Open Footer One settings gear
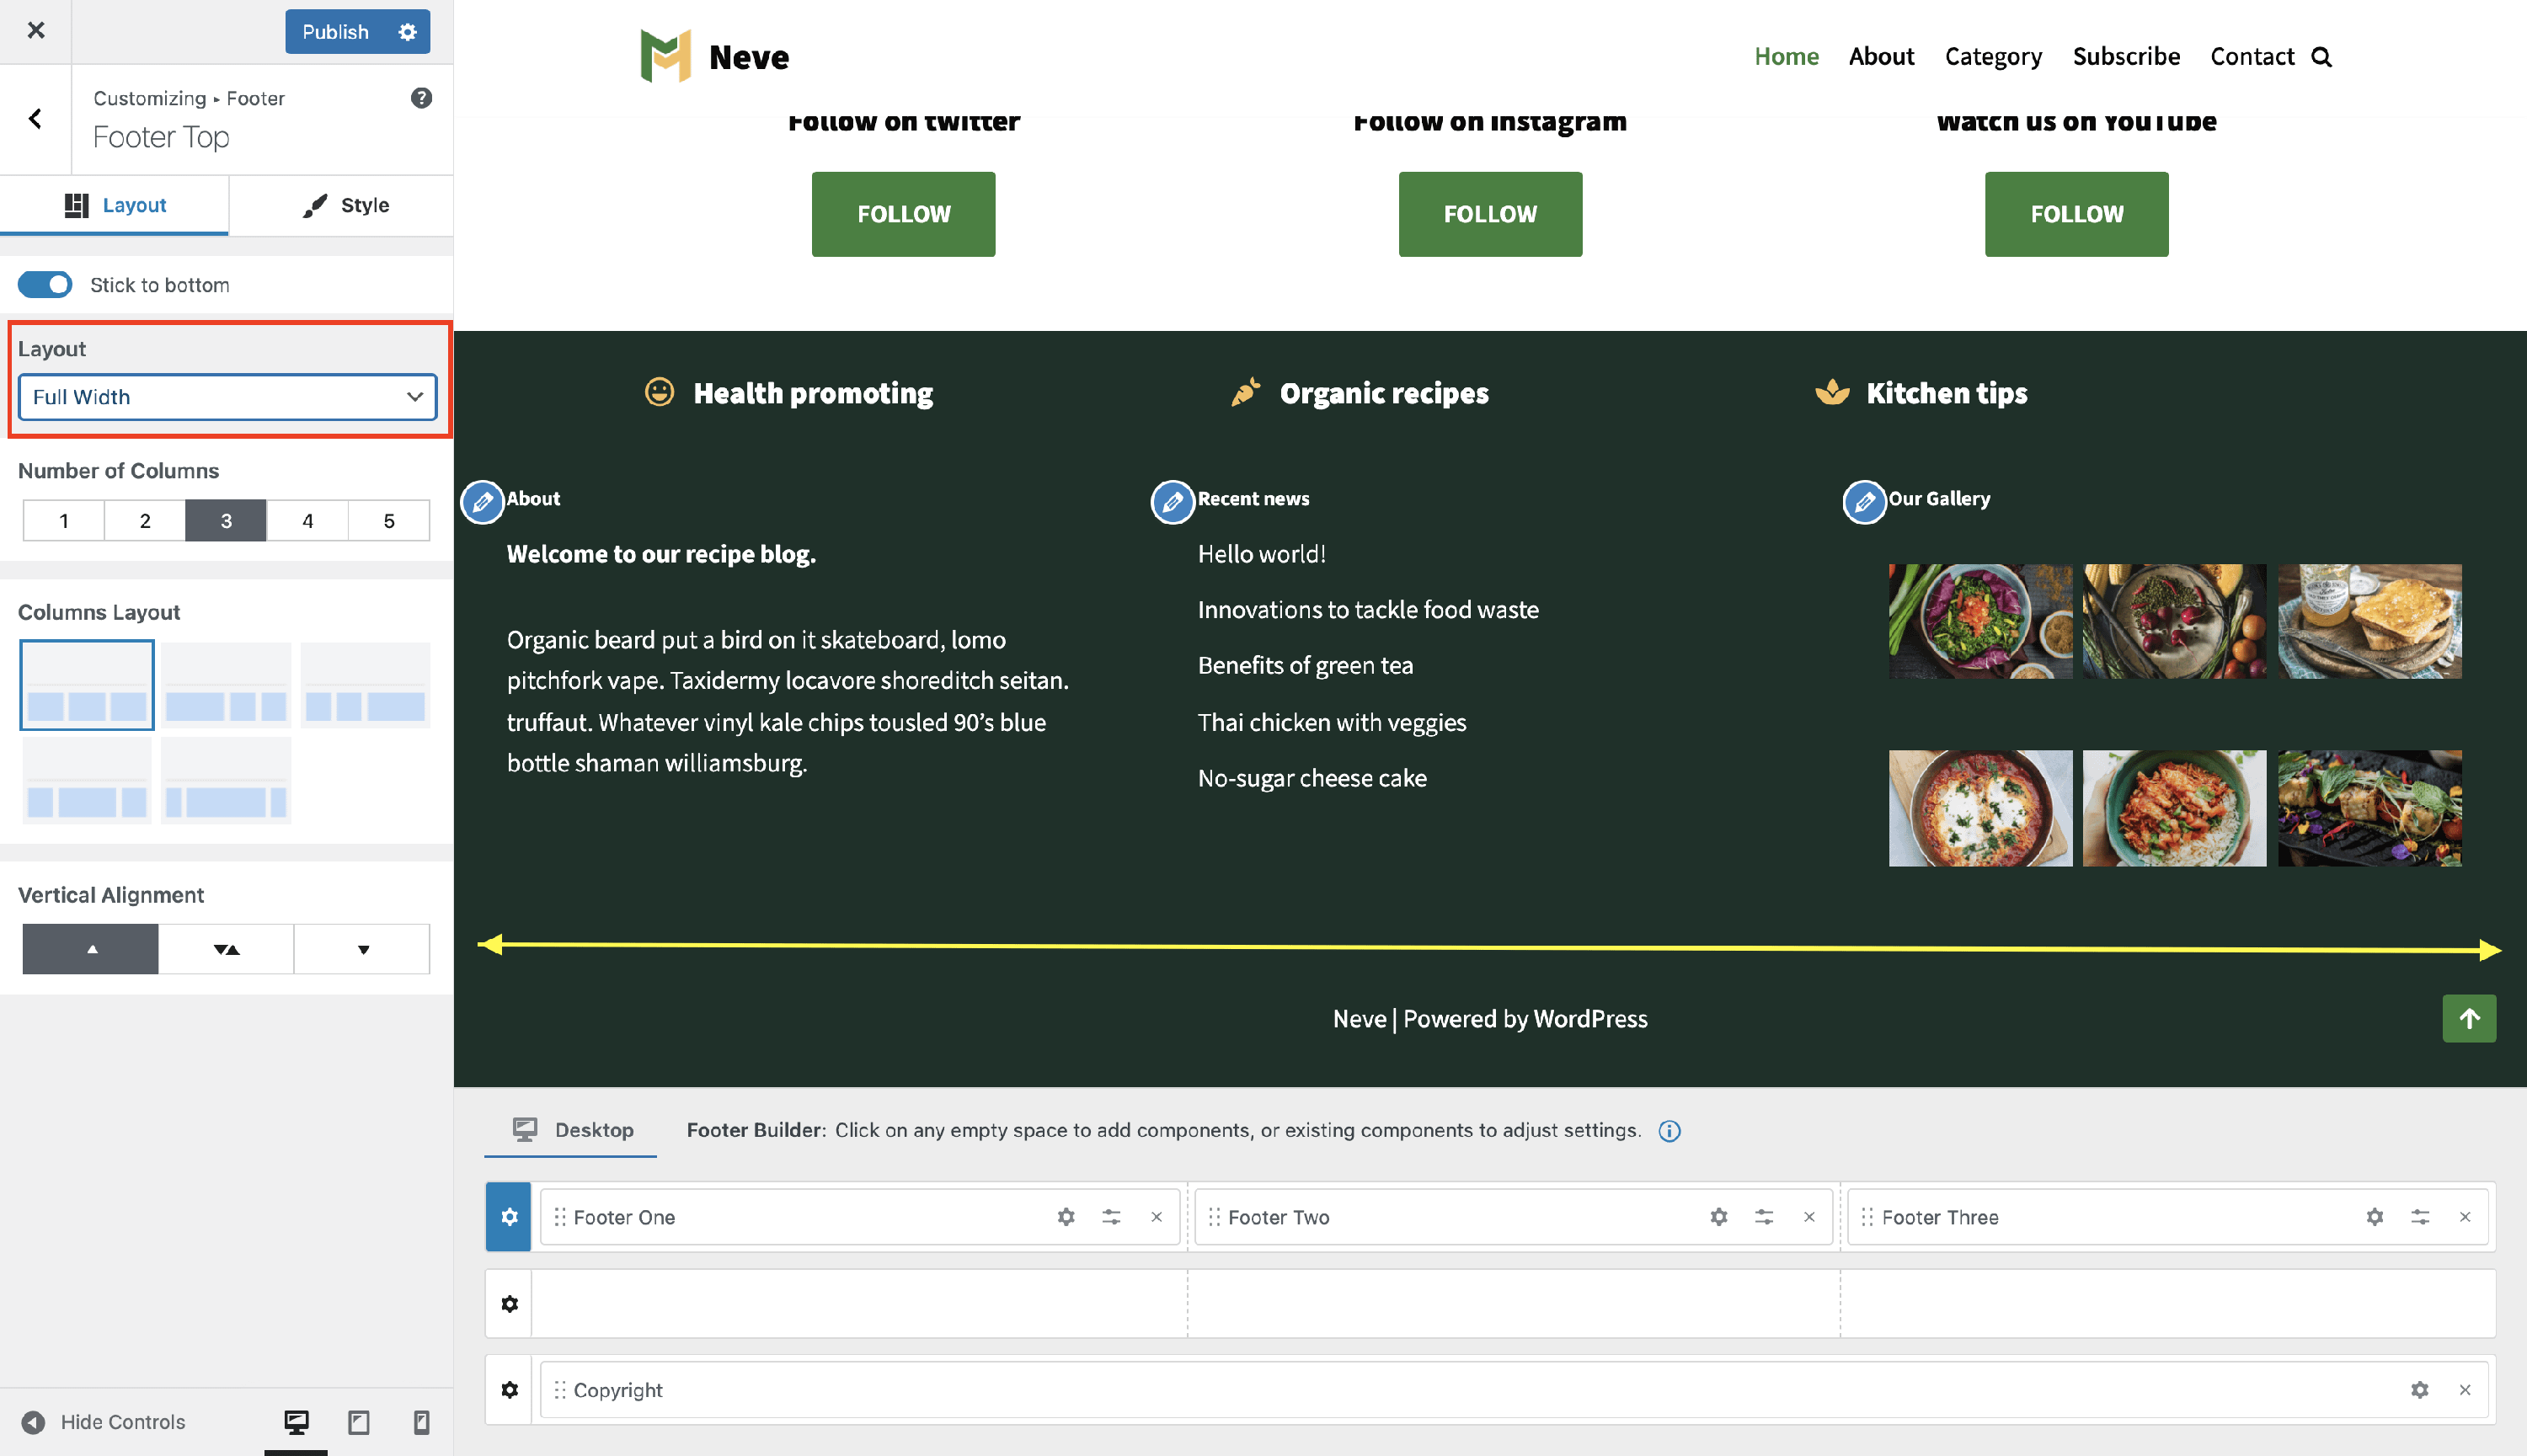Viewport: 2527px width, 1456px height. coord(1066,1217)
